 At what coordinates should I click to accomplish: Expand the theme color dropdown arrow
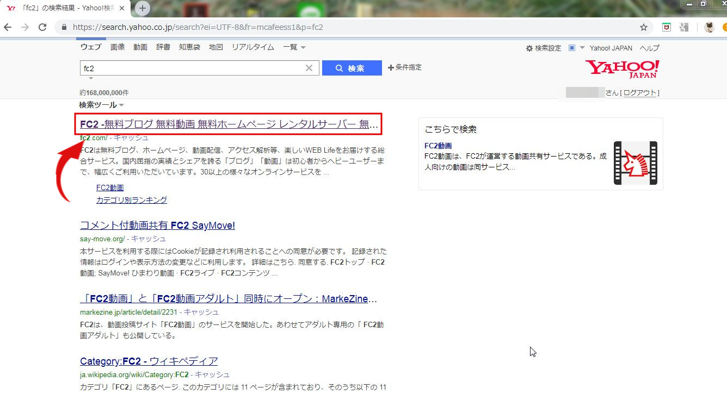click(582, 48)
